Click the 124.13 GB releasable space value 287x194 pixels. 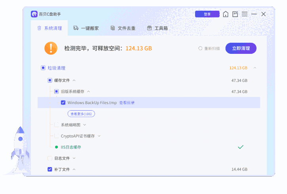click(x=139, y=48)
